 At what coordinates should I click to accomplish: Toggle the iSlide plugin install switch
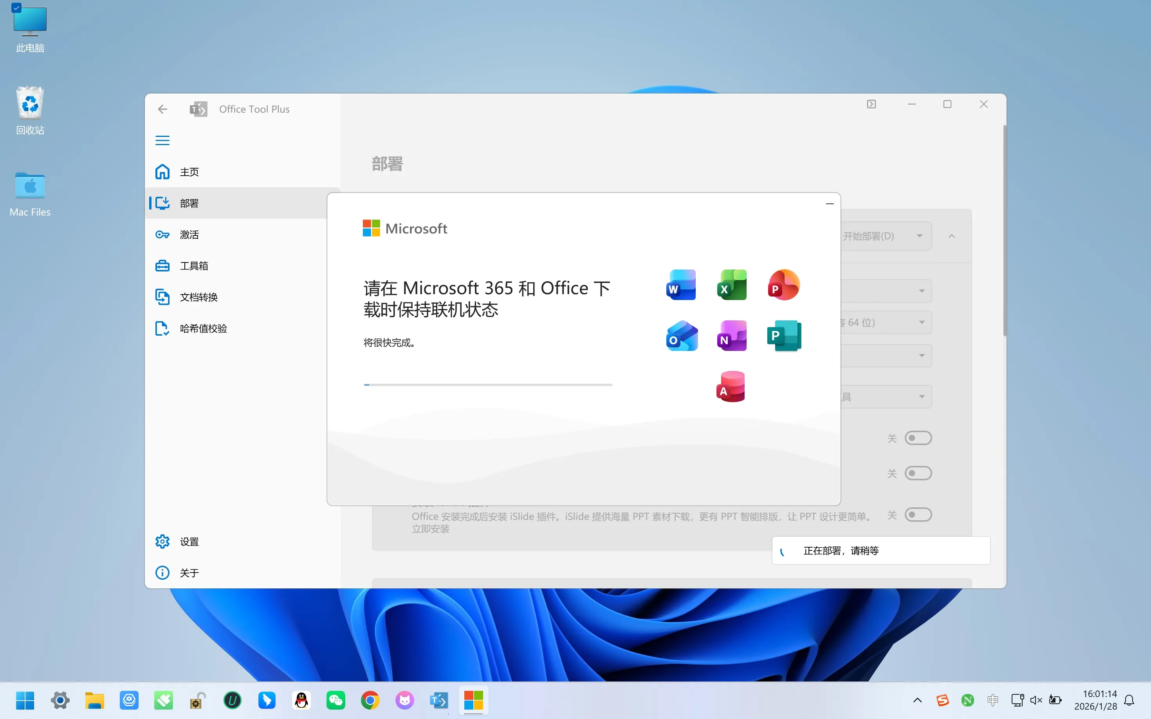pyautogui.click(x=918, y=514)
